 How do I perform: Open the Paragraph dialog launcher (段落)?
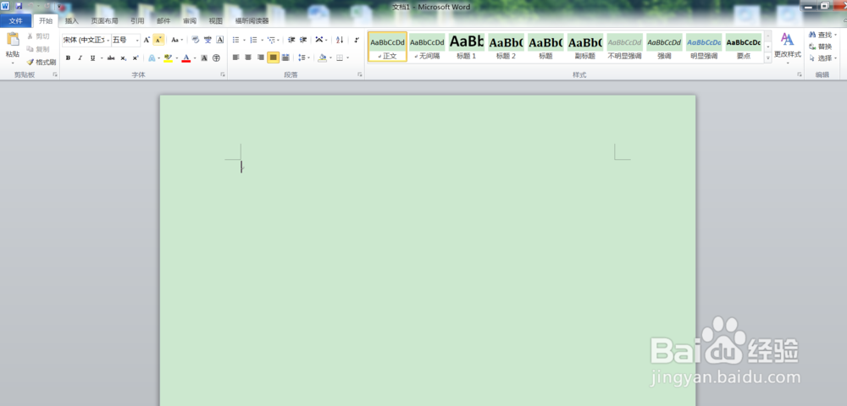coord(360,75)
